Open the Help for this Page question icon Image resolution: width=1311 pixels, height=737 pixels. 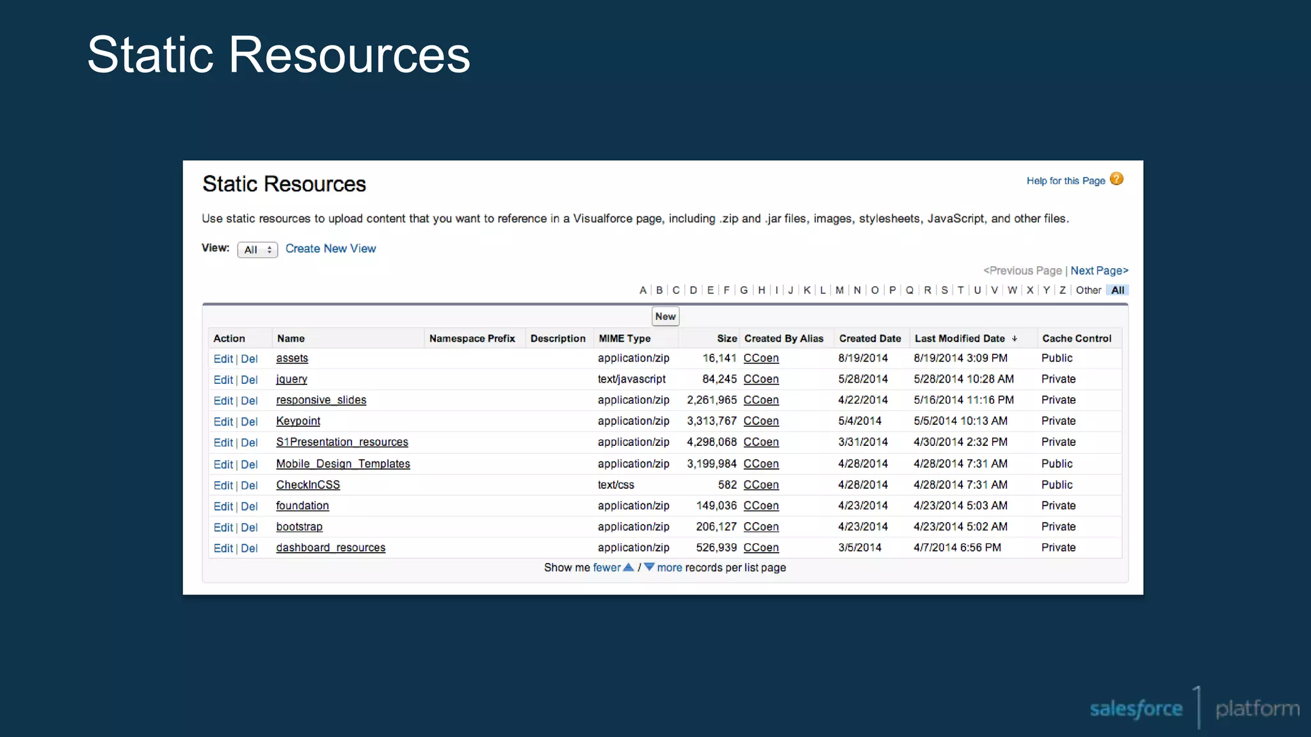click(1116, 179)
